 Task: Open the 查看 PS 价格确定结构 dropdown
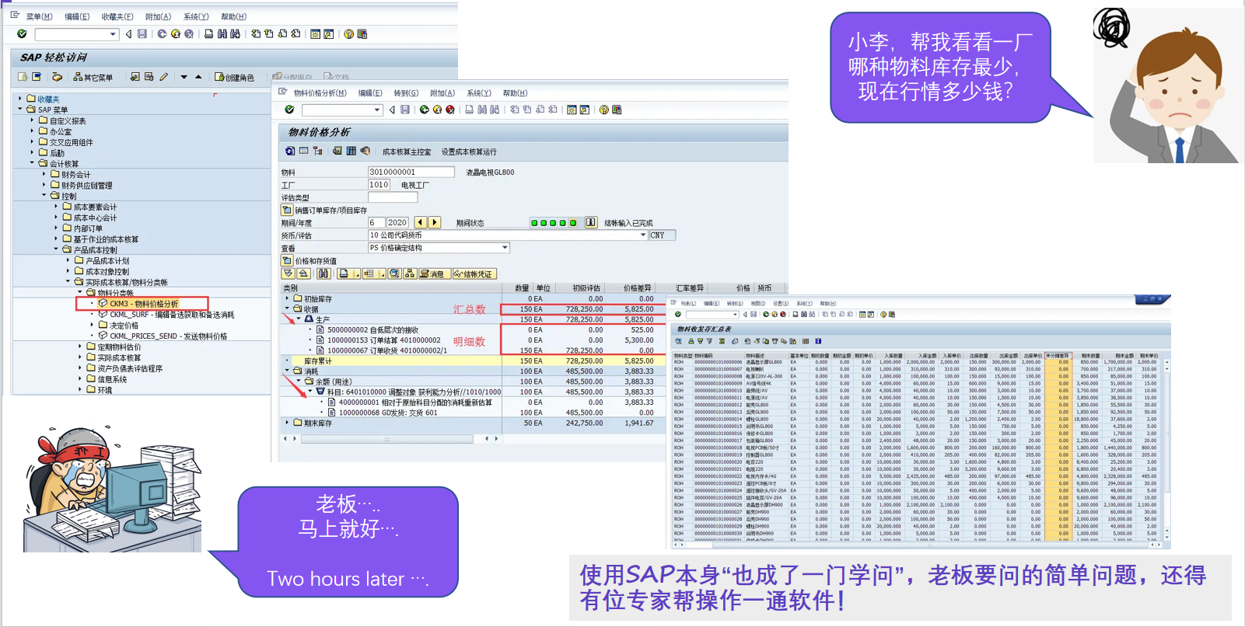tap(505, 247)
